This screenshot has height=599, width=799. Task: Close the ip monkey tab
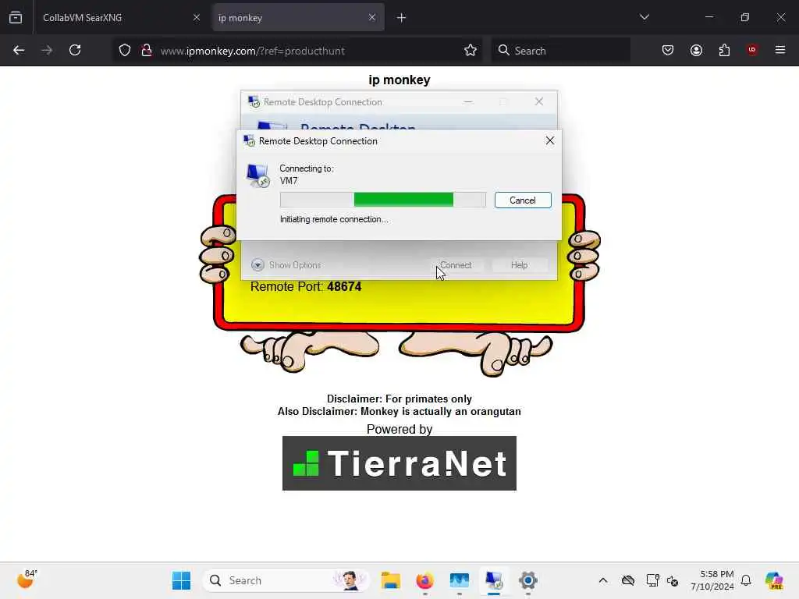(x=372, y=17)
